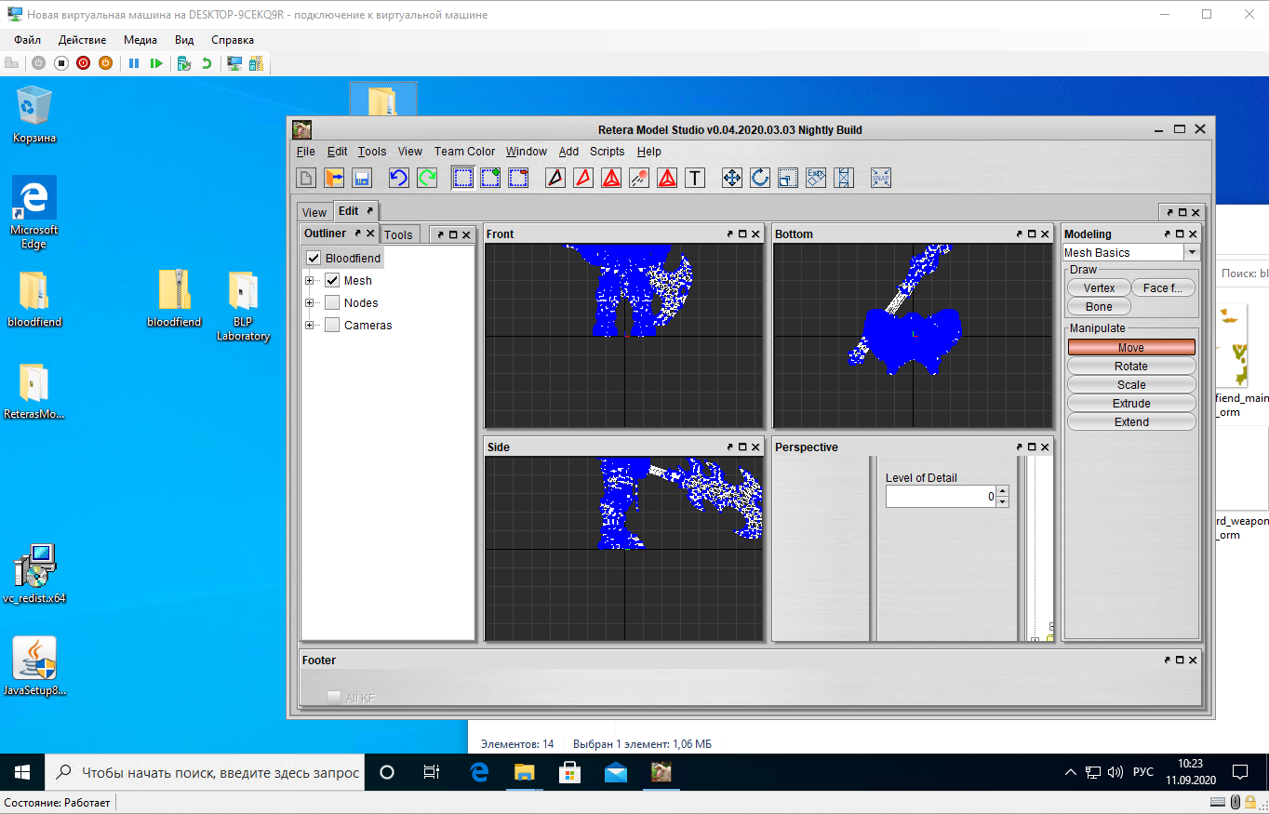1269x814 pixels.
Task: Switch to the View tab
Action: pos(314,212)
